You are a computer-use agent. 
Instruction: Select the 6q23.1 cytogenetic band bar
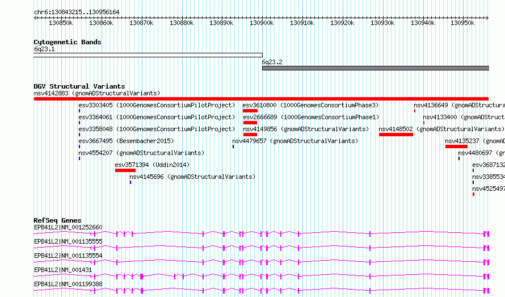(x=148, y=55)
